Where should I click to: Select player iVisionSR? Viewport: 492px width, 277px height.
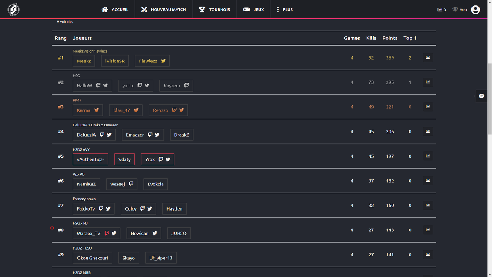(x=115, y=61)
